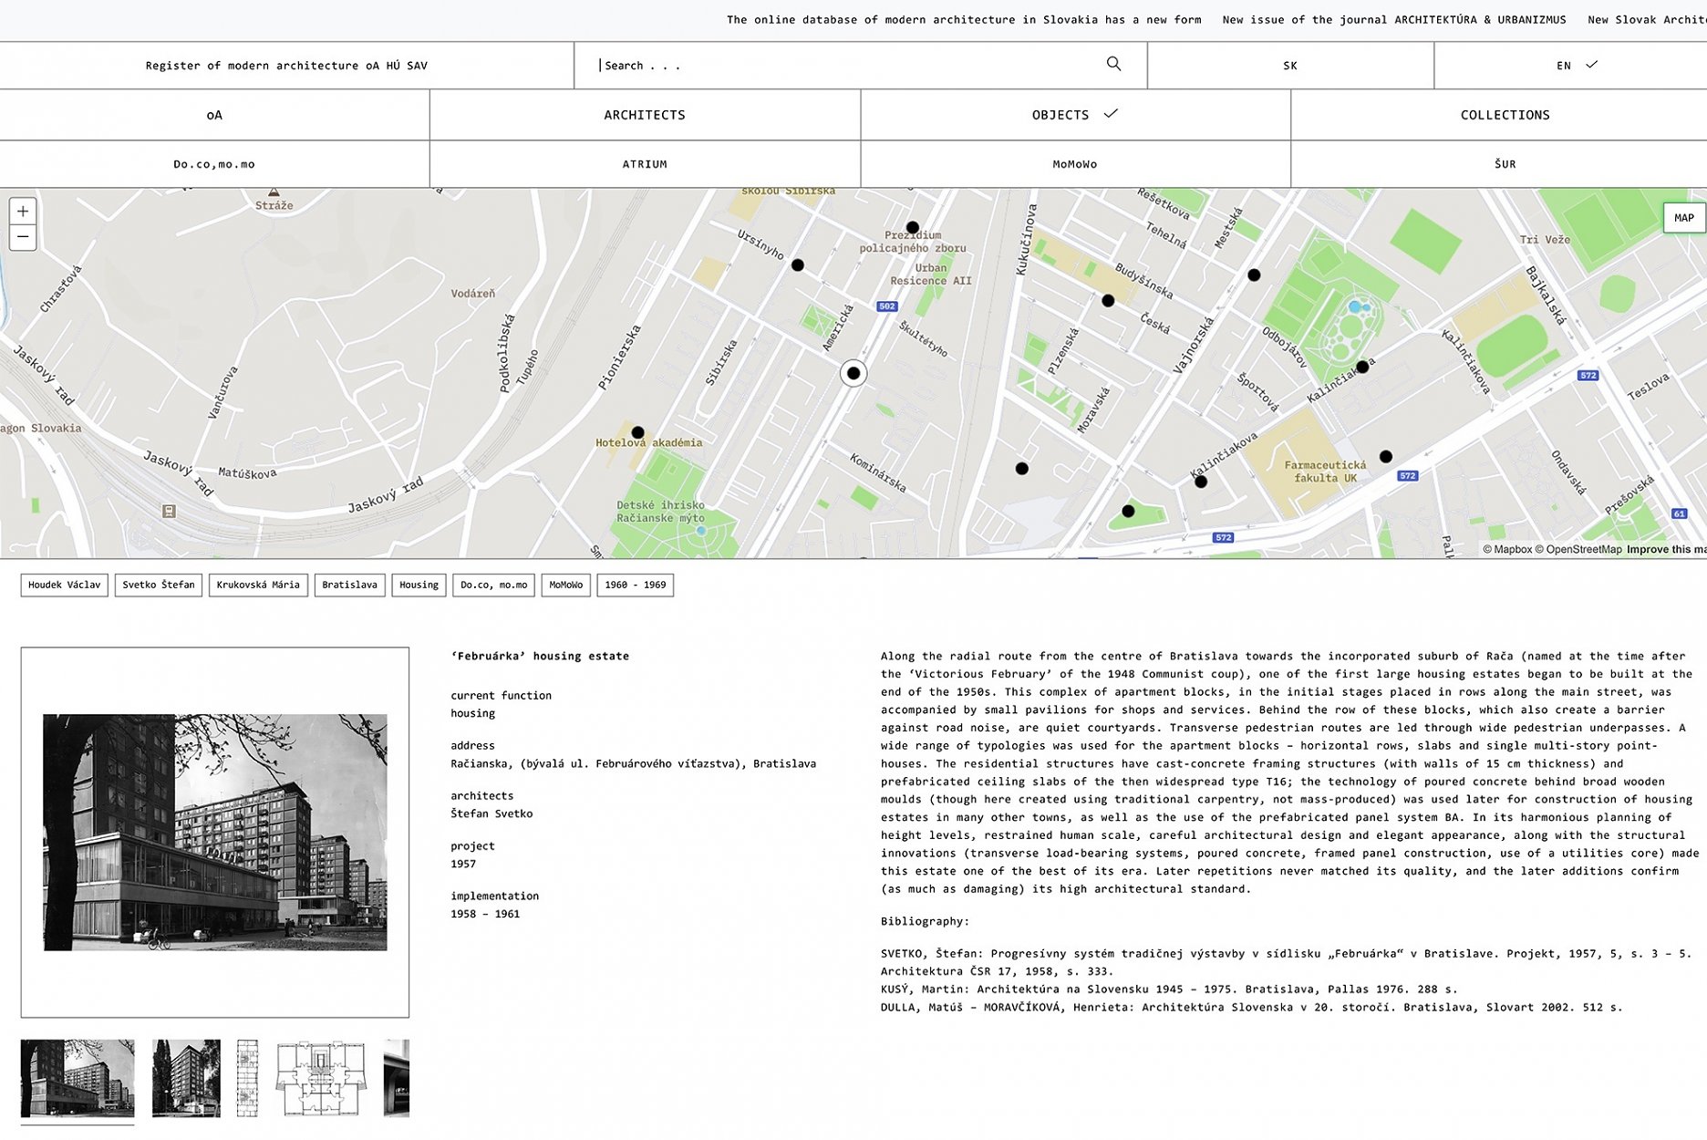Open the floor plan thumbnail

point(321,1078)
